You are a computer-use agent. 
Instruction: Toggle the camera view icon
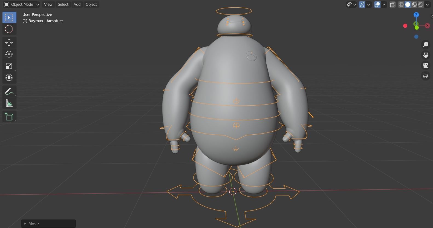(x=426, y=65)
